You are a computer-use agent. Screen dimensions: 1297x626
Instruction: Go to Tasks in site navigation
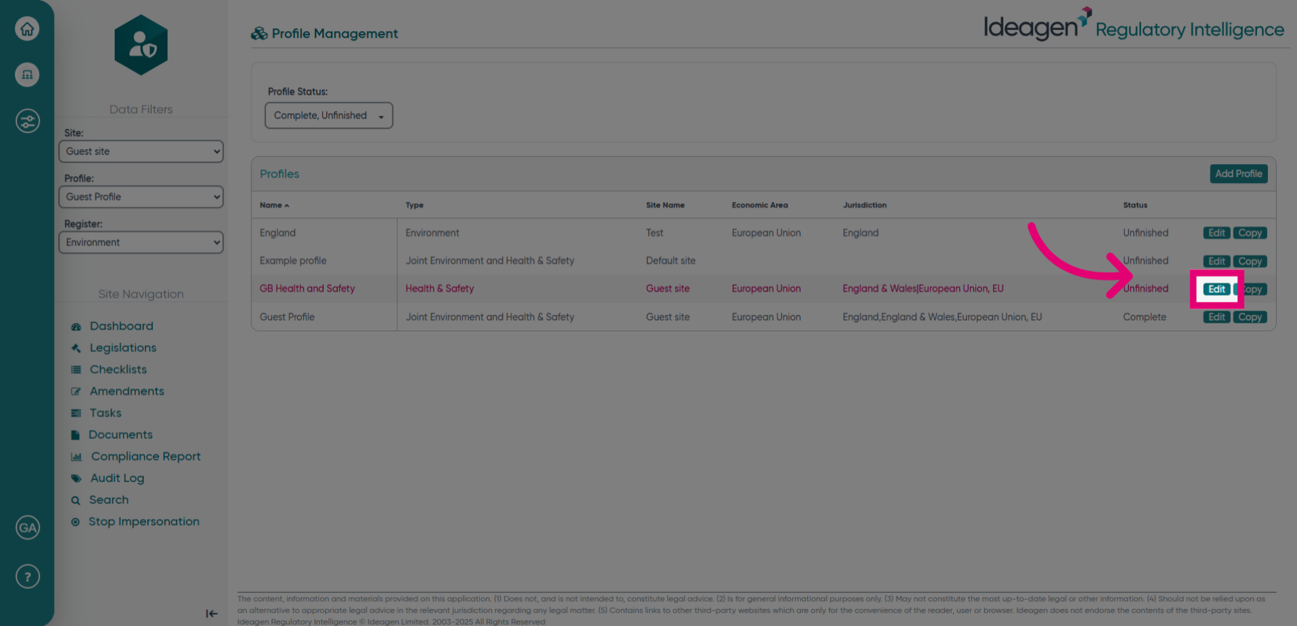pos(105,413)
